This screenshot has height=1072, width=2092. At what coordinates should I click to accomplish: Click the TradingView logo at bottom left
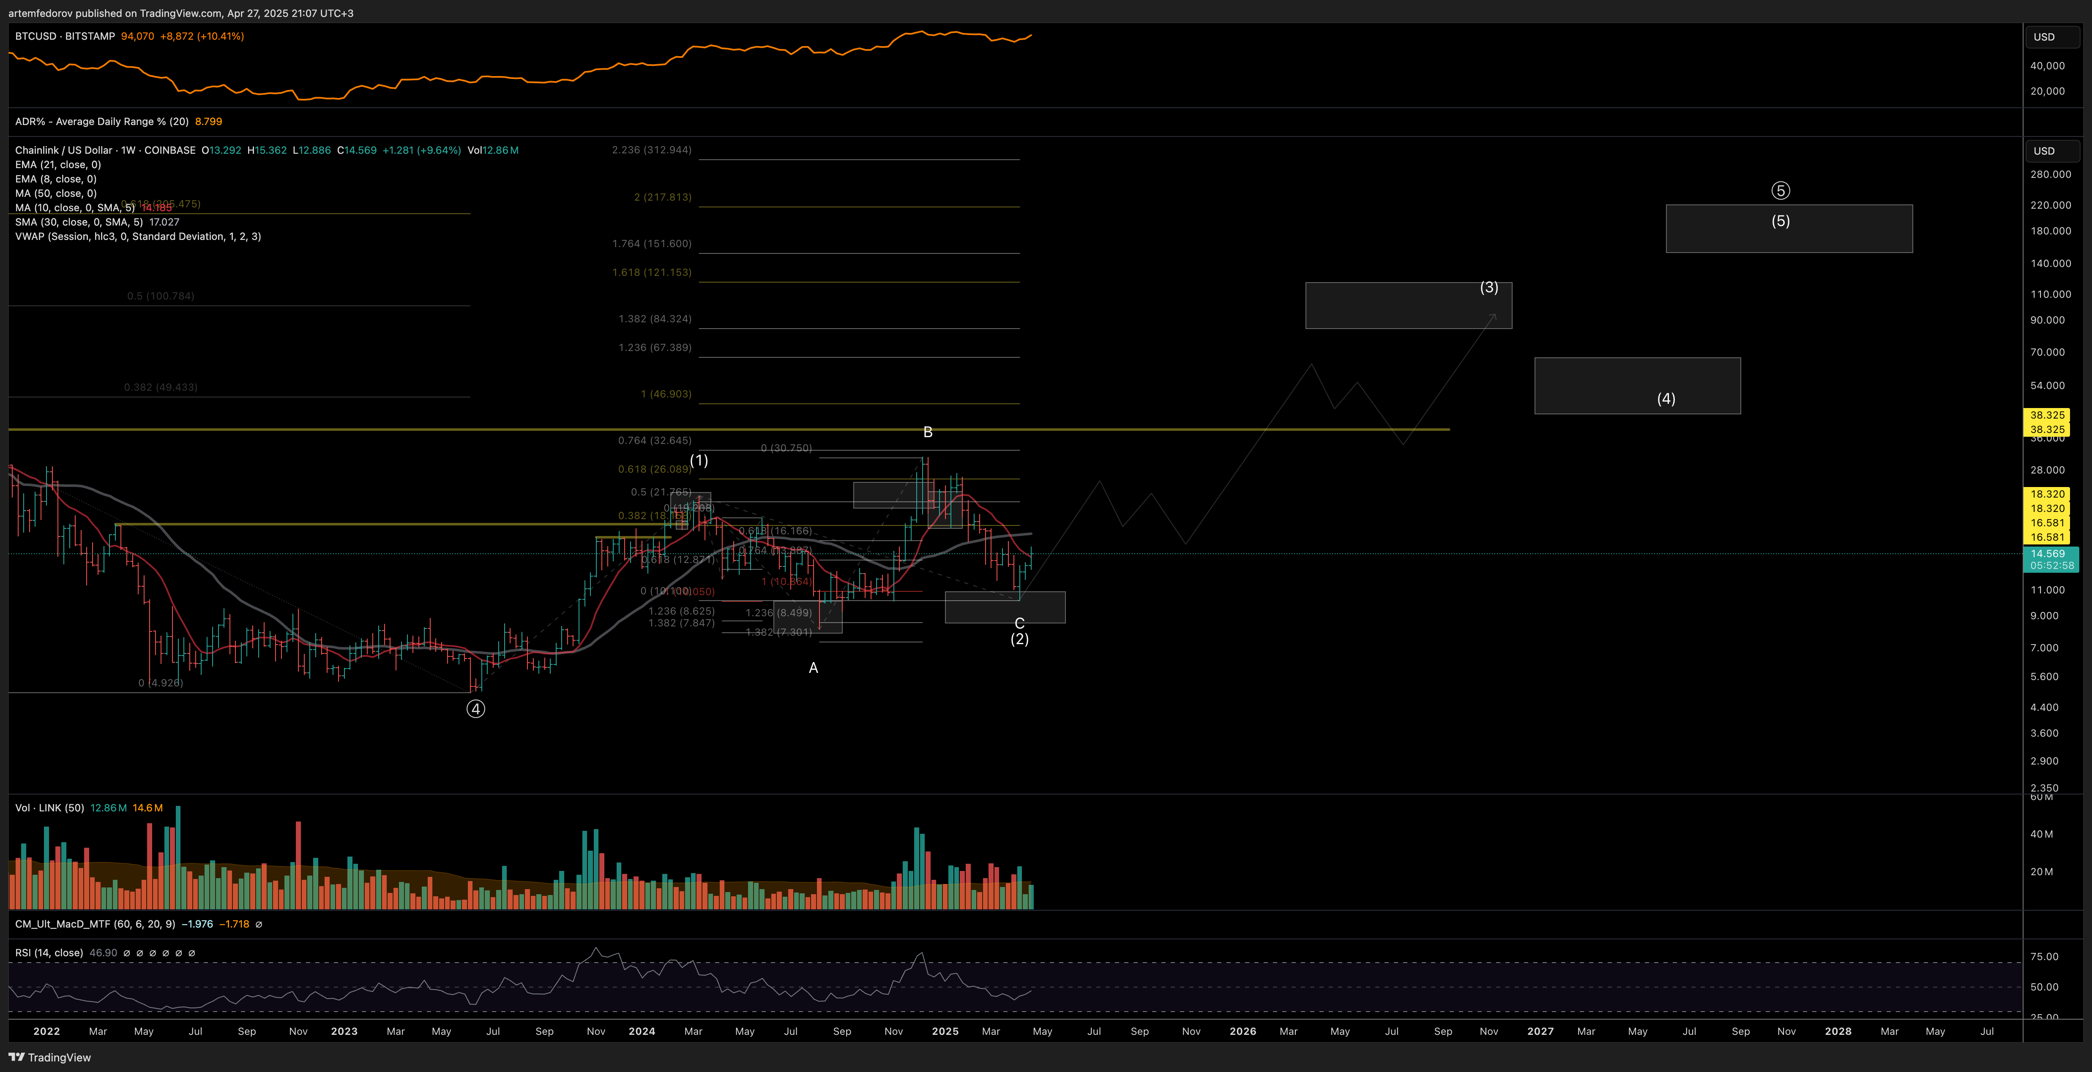coord(49,1057)
